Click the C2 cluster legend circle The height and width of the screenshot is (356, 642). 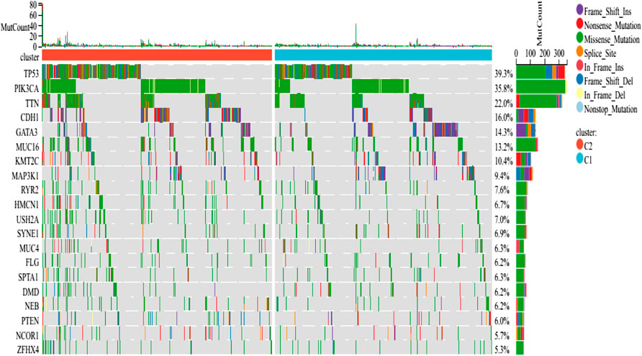coord(579,144)
